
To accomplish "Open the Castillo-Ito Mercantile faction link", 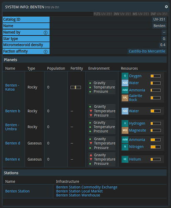I will (x=147, y=51).
